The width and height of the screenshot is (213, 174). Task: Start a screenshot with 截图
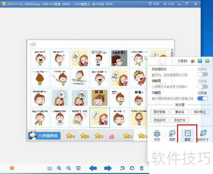[x=187, y=136]
